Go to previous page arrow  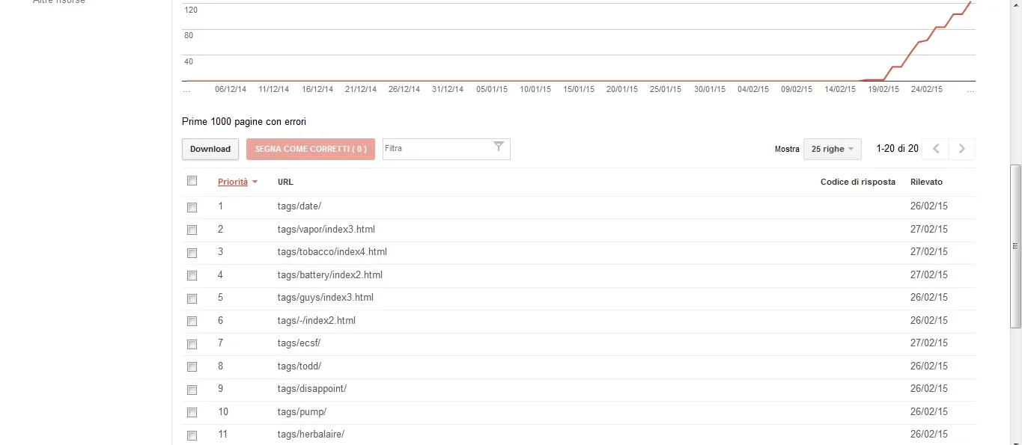click(x=935, y=149)
